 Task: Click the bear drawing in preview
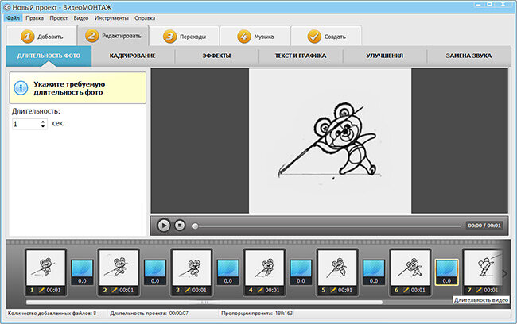pos(330,140)
